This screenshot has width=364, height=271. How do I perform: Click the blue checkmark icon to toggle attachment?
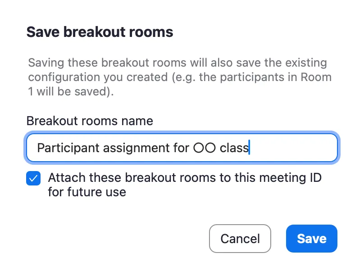33,179
